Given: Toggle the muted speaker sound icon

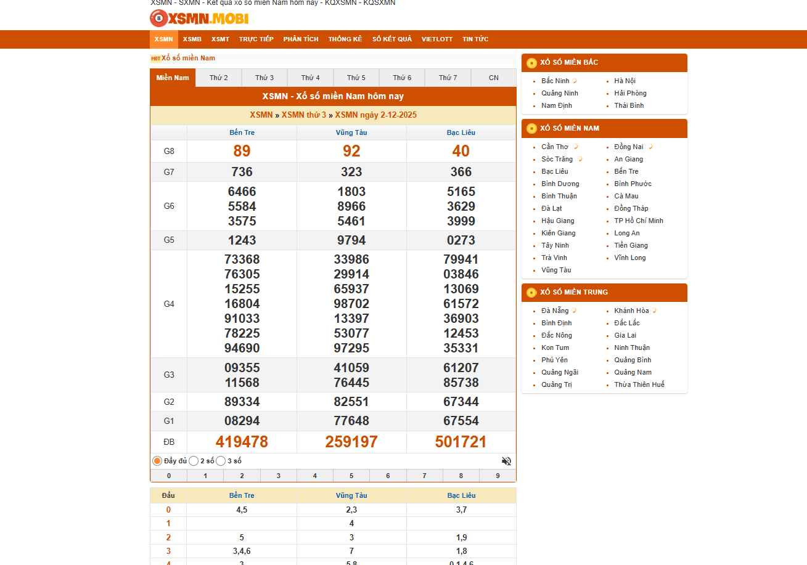Looking at the screenshot, I should pos(506,461).
